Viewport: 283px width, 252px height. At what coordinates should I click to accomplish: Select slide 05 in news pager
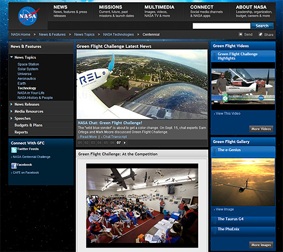106,143
